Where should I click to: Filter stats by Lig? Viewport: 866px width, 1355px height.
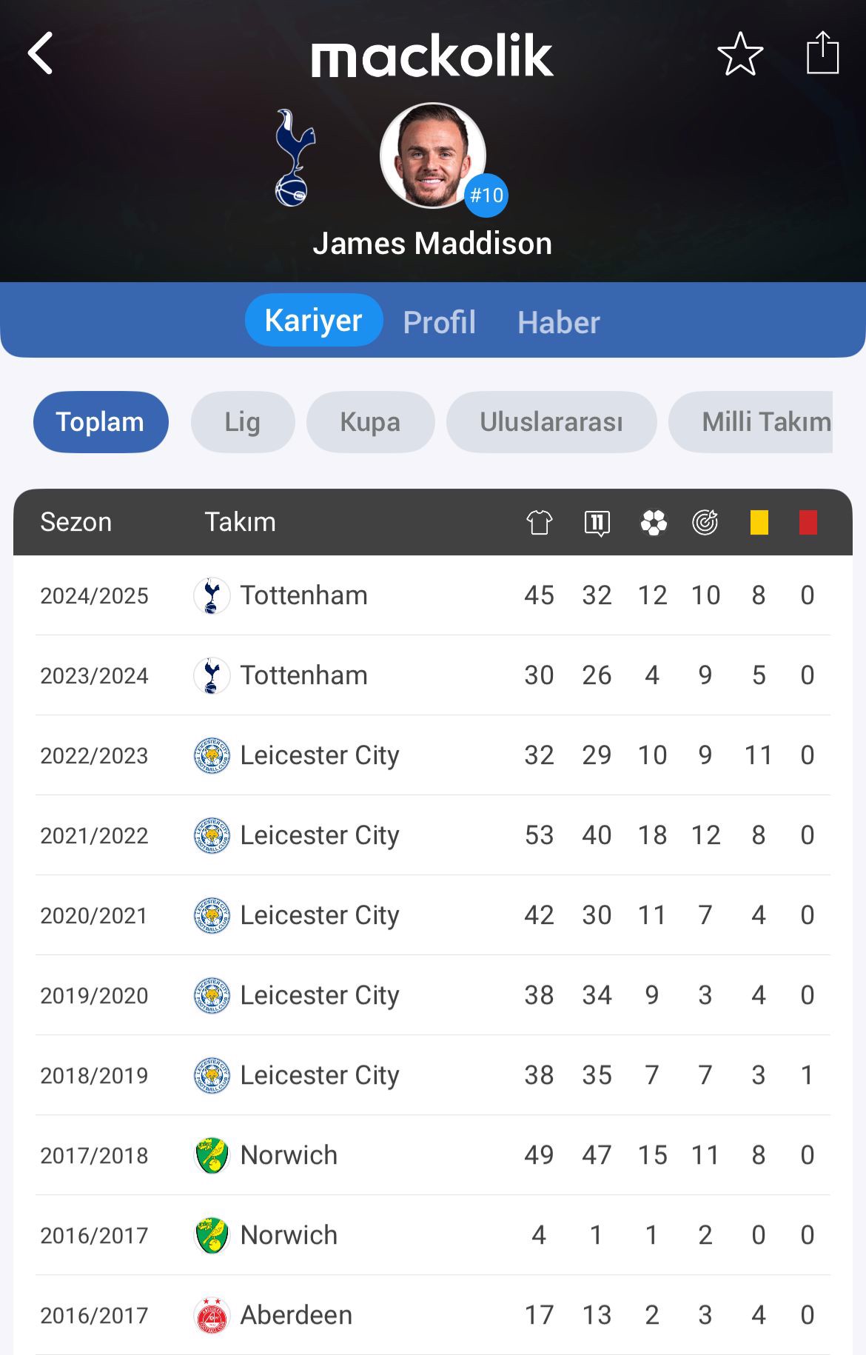[243, 422]
